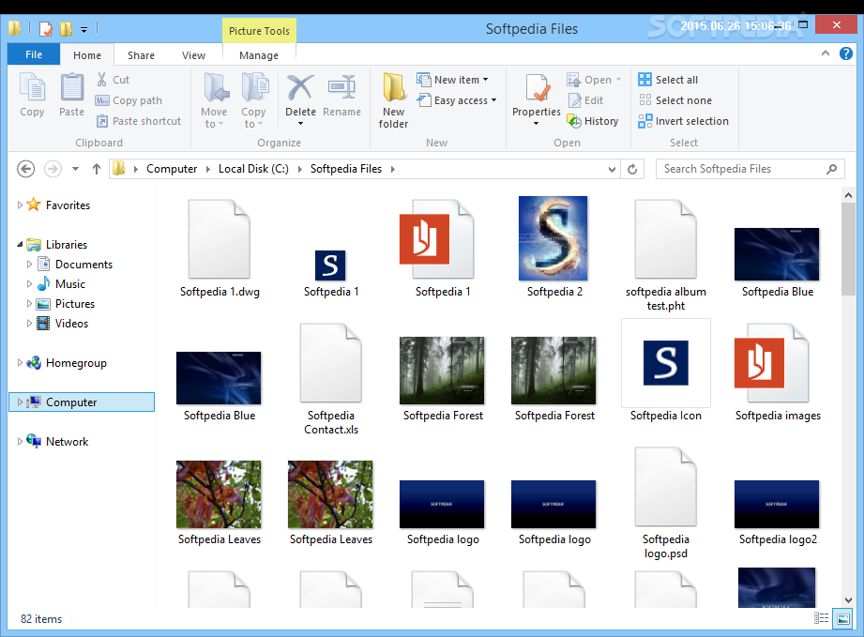Click the Picture Tools contextual tab
This screenshot has height=637, width=864.
(x=259, y=31)
